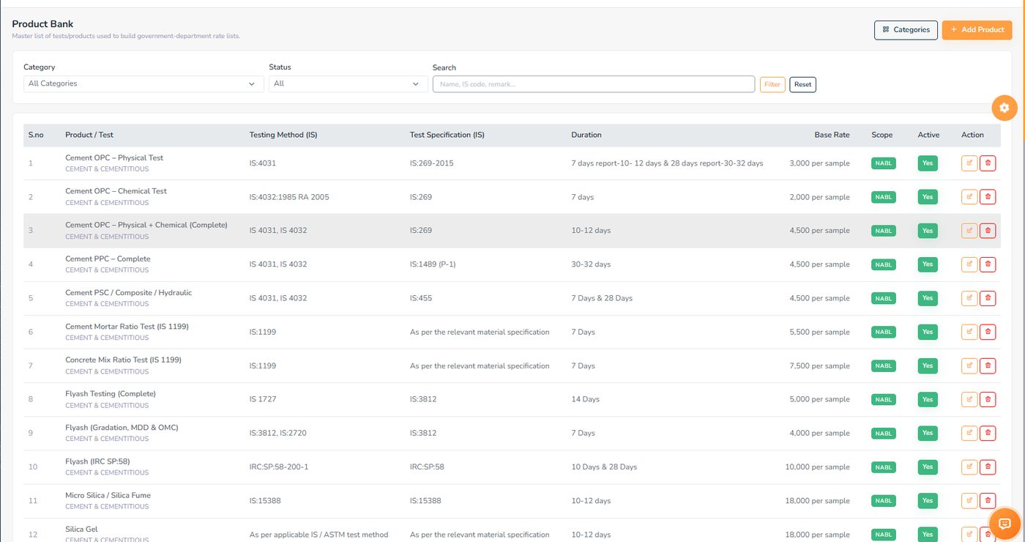Viewport: 1025px width, 542px height.
Task: Select text "IS:4032:1985 RA 2005"
Action: [x=289, y=197]
